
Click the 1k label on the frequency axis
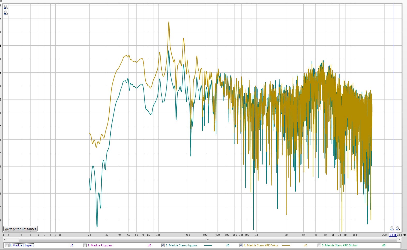click(256, 235)
